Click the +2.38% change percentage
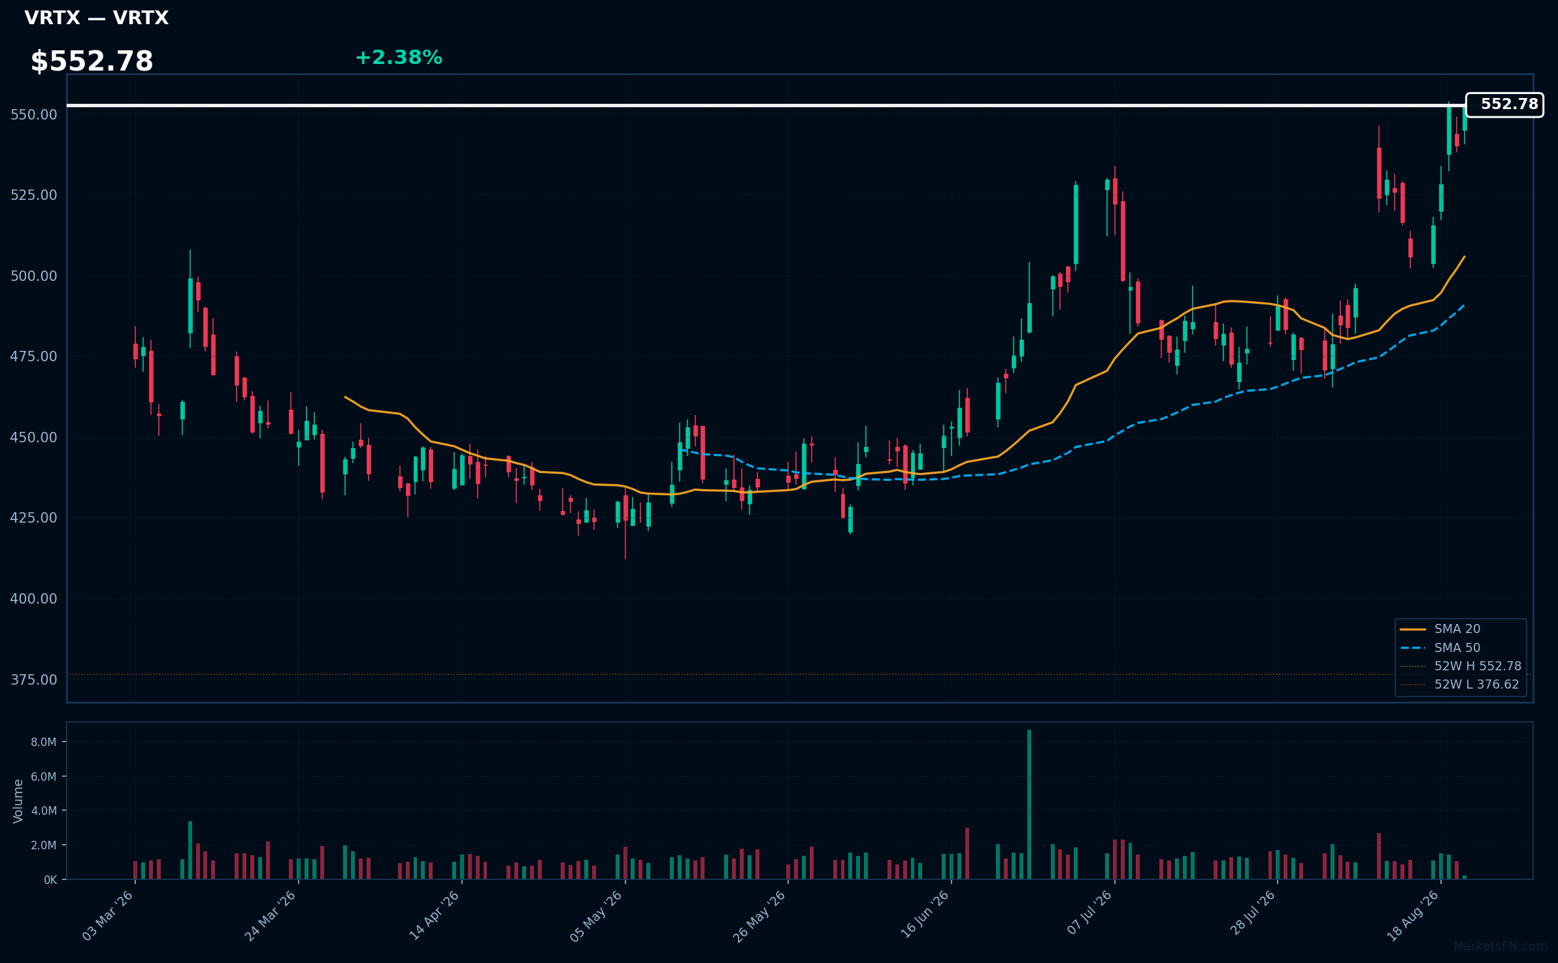The image size is (1558, 963). click(399, 57)
